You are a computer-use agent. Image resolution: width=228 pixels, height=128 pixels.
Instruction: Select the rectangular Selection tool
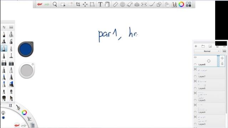[x=63, y=5]
